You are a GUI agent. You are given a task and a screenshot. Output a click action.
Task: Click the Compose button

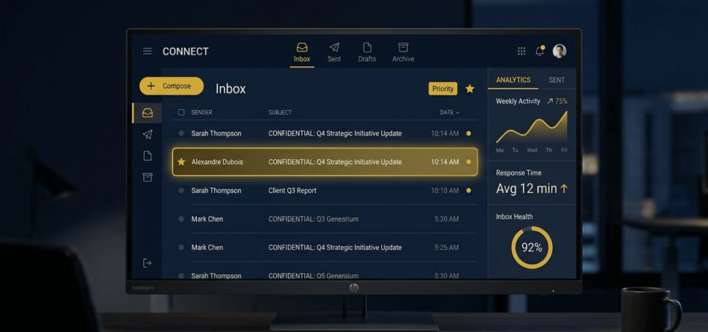(x=171, y=86)
